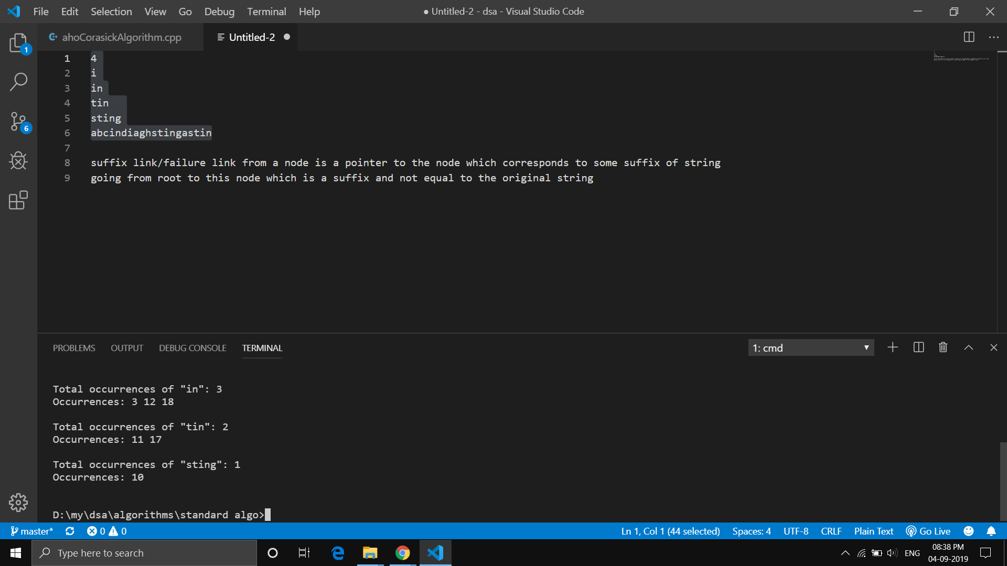Open the 1: cmd terminal dropdown

[811, 347]
